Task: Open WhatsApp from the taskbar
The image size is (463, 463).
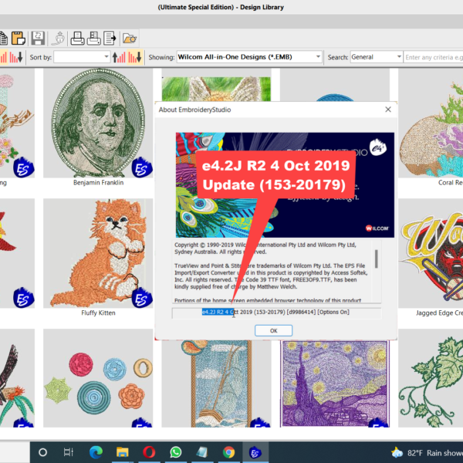Action: point(175,452)
